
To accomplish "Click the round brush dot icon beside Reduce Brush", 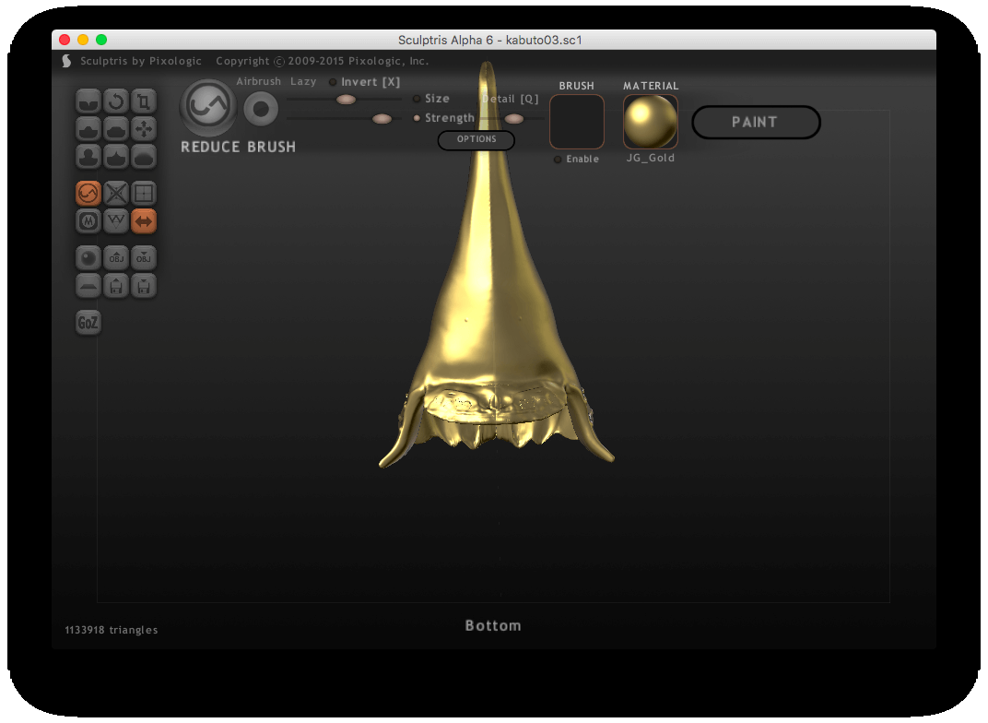I will click(261, 109).
